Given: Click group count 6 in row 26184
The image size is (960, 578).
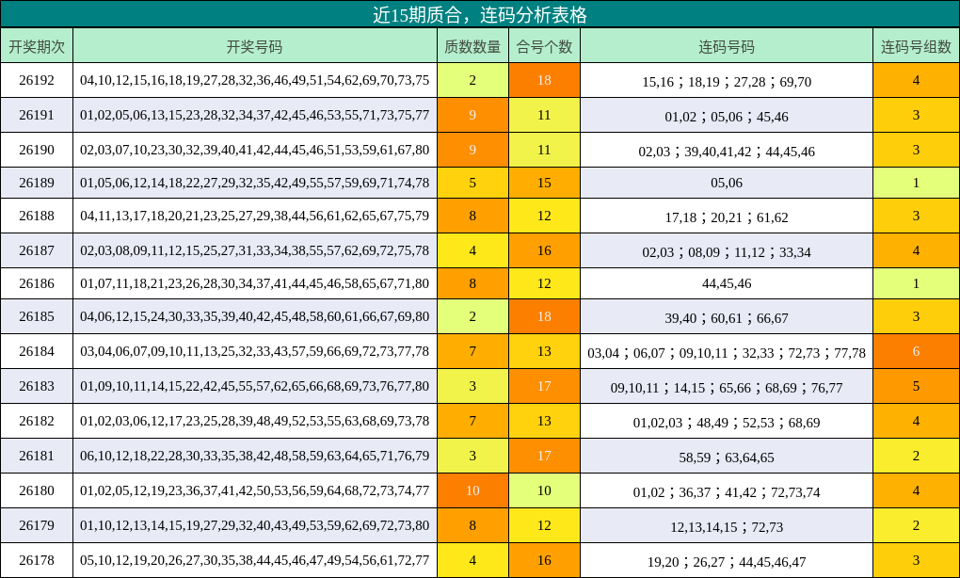Looking at the screenshot, I should (x=916, y=351).
